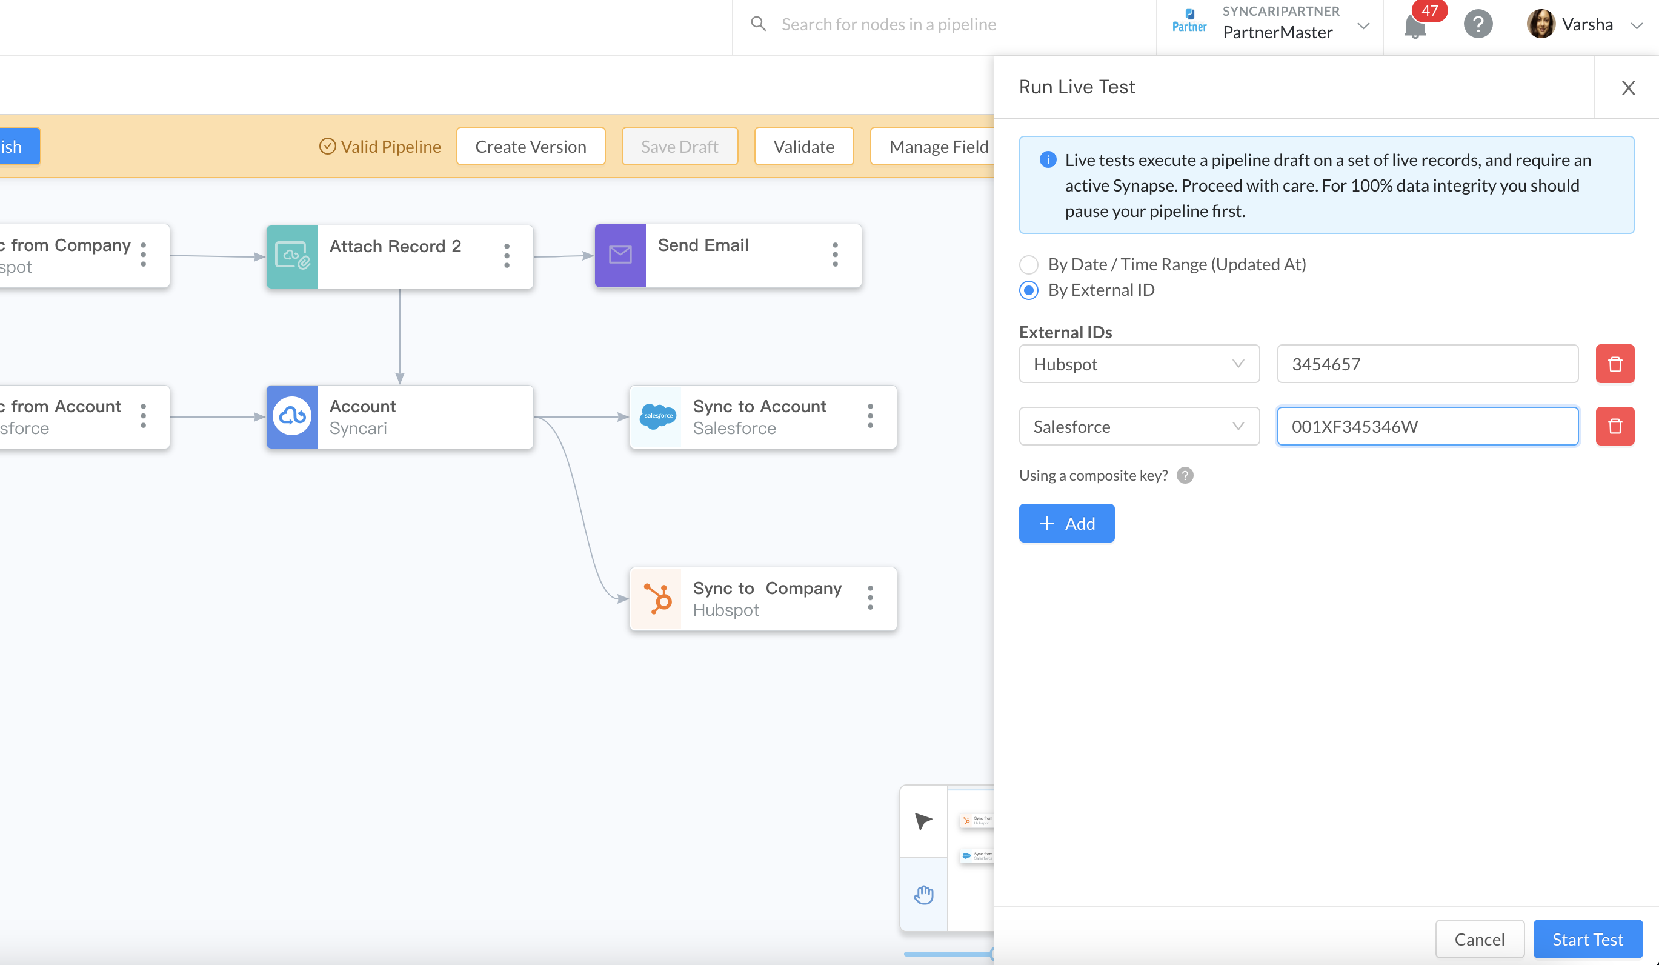Viewport: 1659px width, 965px height.
Task: Select the Account Syncari node label
Action: pyautogui.click(x=363, y=417)
